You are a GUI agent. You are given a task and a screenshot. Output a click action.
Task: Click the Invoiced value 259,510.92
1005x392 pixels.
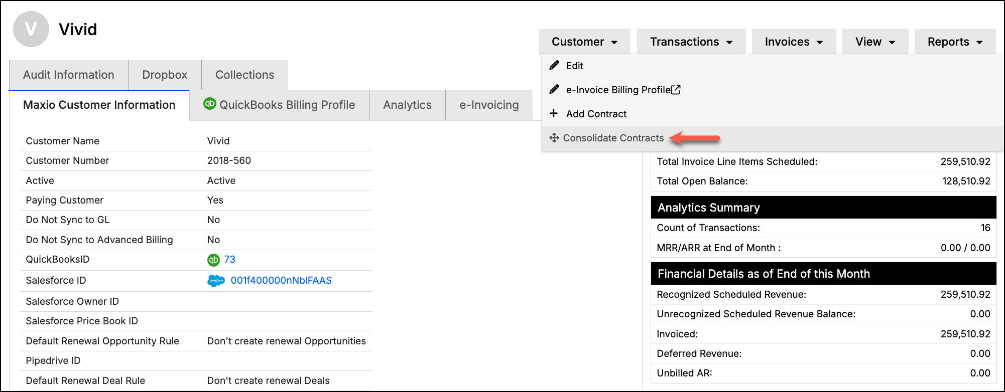(x=965, y=334)
